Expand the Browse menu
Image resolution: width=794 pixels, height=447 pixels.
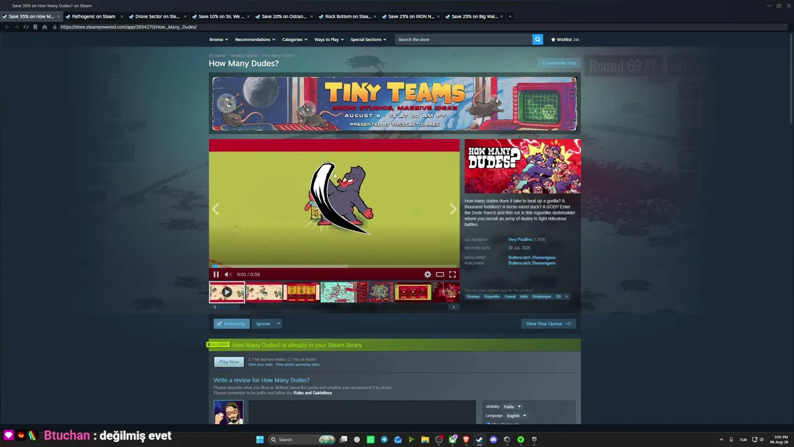218,39
